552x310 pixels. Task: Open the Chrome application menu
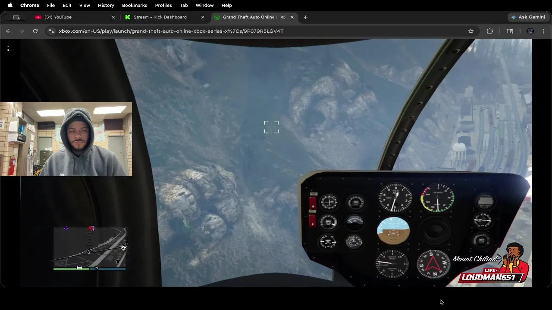[x=30, y=5]
